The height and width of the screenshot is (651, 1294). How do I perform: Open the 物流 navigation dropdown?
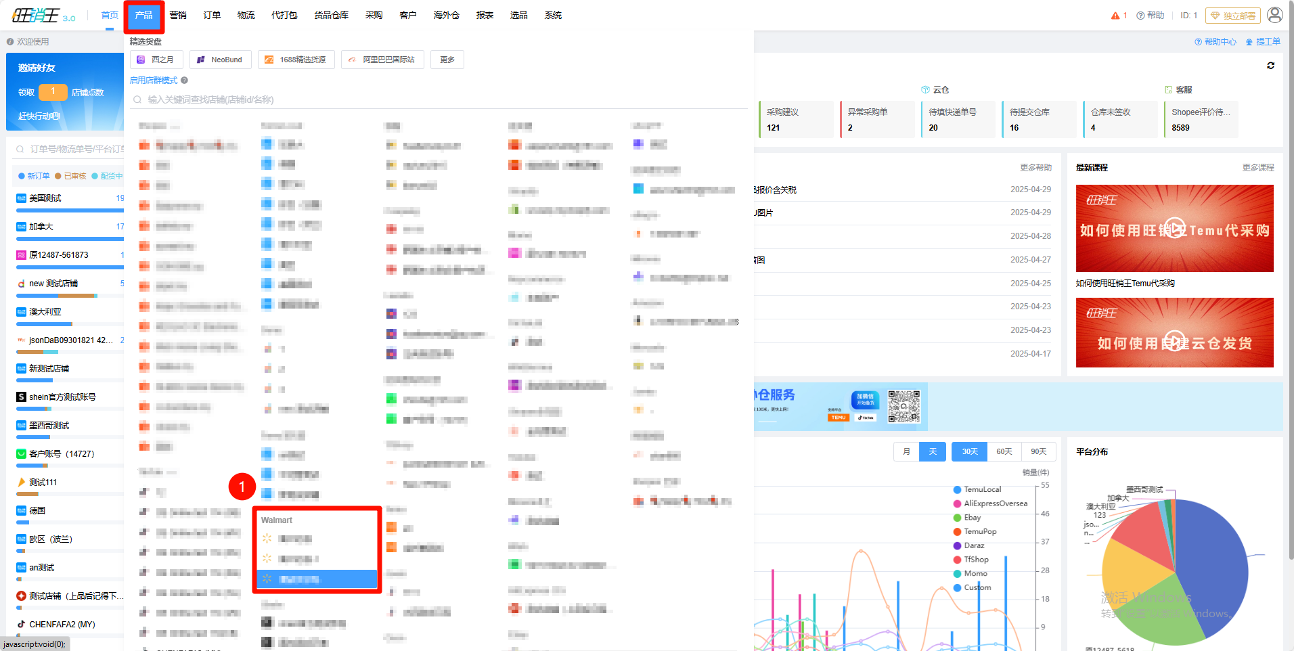pyautogui.click(x=246, y=15)
